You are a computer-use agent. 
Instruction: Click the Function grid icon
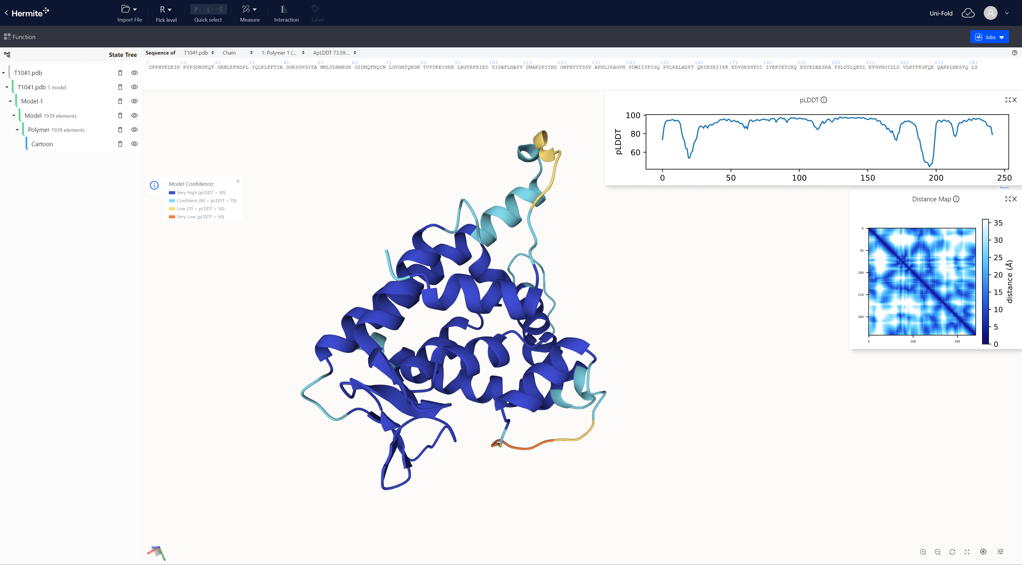pyautogui.click(x=7, y=37)
